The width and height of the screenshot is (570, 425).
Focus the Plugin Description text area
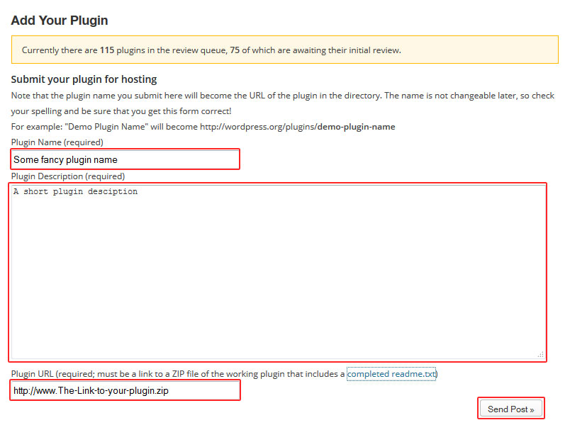tap(278, 273)
